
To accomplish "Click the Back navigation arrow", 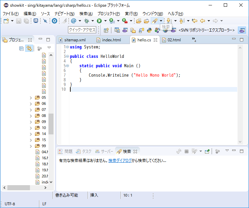I will pos(203,21).
